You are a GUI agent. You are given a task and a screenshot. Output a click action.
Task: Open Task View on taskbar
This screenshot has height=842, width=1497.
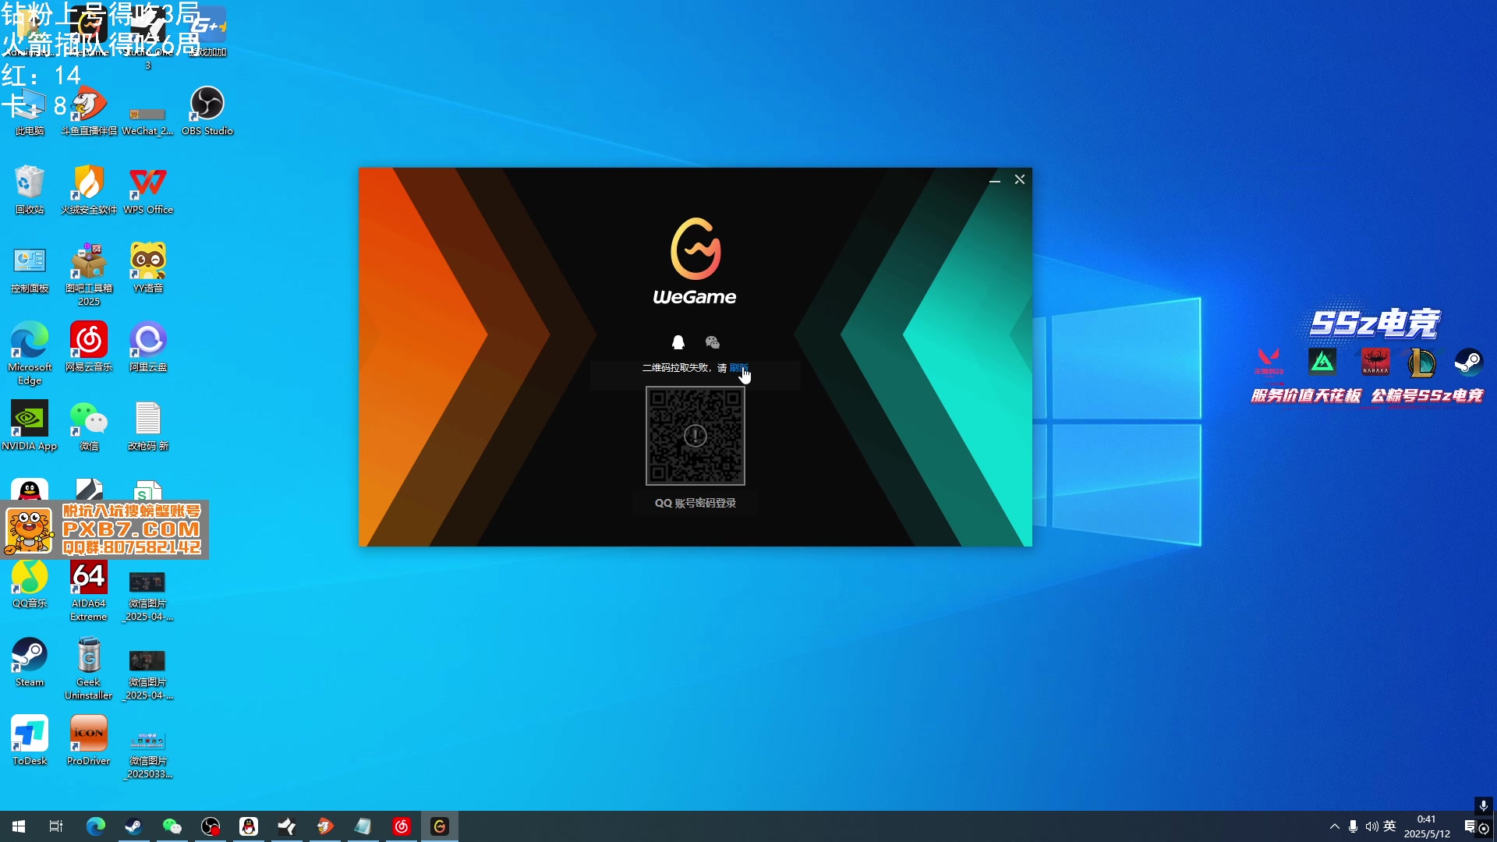[56, 826]
